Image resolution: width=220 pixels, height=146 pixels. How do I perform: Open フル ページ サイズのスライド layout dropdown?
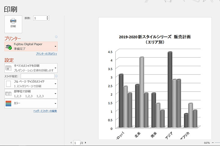tap(55, 83)
